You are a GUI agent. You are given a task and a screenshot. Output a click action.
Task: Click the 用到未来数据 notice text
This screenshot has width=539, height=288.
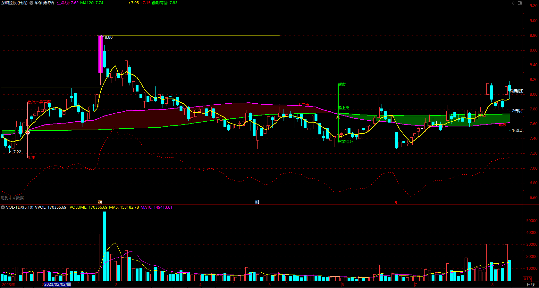pos(12,198)
